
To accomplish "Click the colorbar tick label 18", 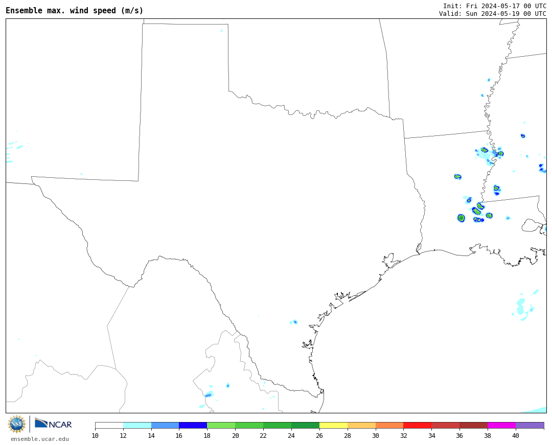I will pyautogui.click(x=207, y=435).
